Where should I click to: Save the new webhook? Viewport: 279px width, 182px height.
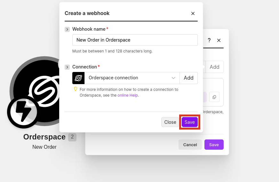[x=190, y=122]
